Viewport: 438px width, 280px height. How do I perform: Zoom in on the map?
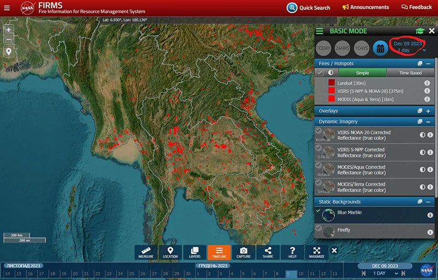9,30
